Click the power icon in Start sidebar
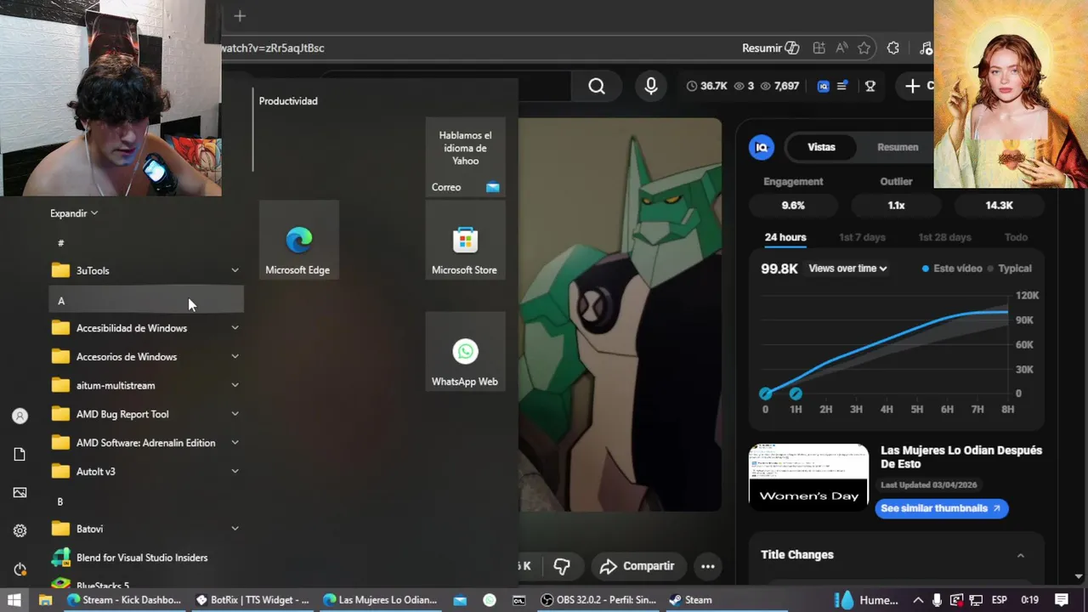Screen dimensions: 1088x612 [x=20, y=569]
